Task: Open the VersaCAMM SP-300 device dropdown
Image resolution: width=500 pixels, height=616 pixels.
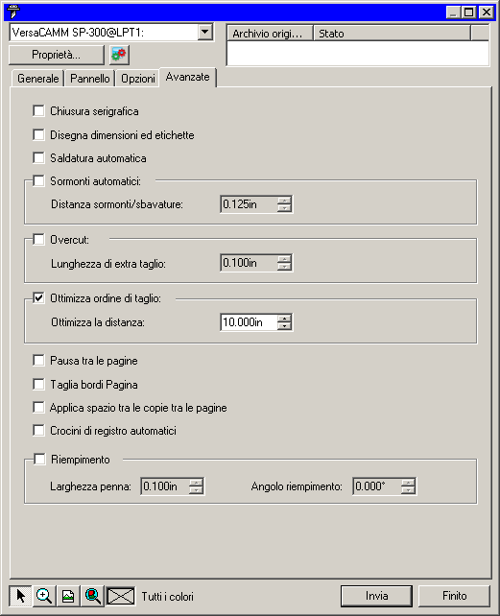Action: (204, 32)
